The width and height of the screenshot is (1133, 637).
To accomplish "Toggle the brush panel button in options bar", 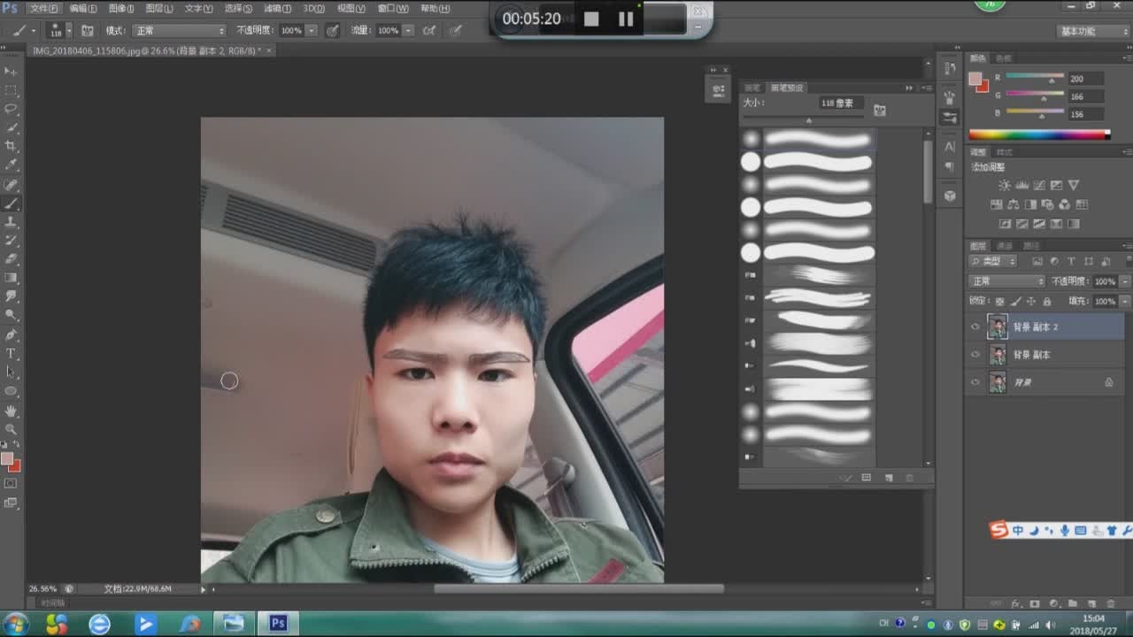I will click(x=87, y=30).
